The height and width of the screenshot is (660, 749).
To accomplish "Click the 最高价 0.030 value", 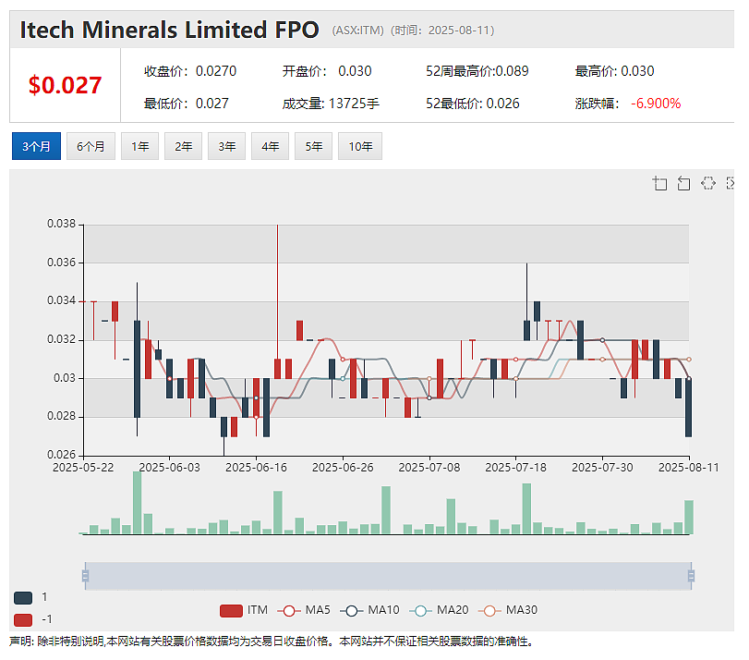I will pyautogui.click(x=637, y=71).
